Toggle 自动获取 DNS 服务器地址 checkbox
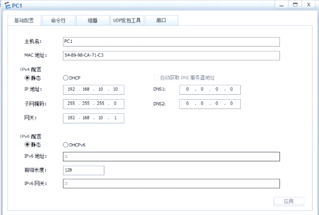The height and width of the screenshot is (215, 319). pyautogui.click(x=156, y=78)
